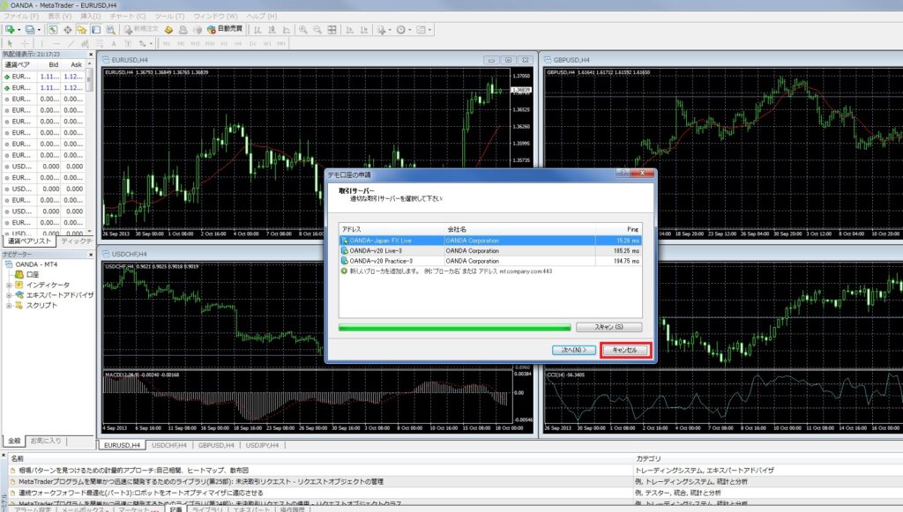
Task: Switch to the お気に入り navigator tab
Action: click(x=46, y=441)
